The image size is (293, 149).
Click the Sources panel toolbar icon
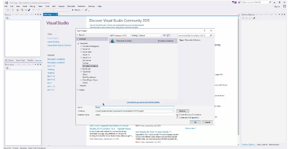pyautogui.click(x=7, y=18)
